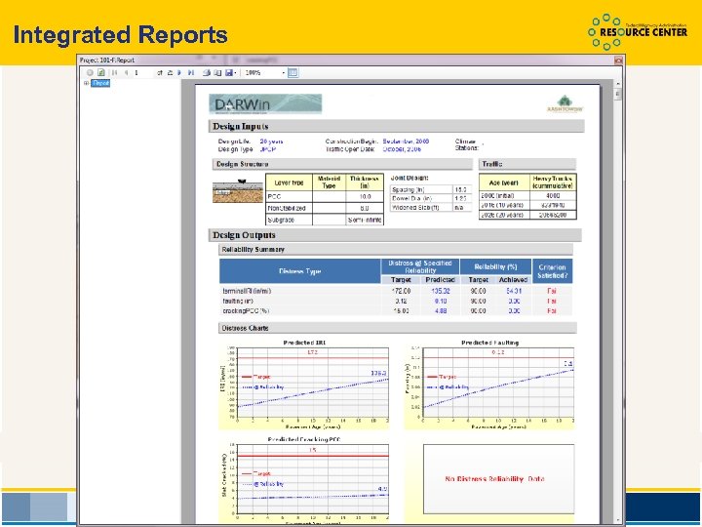702x527 pixels.
Task: Go to the next report page
Action: (x=179, y=72)
